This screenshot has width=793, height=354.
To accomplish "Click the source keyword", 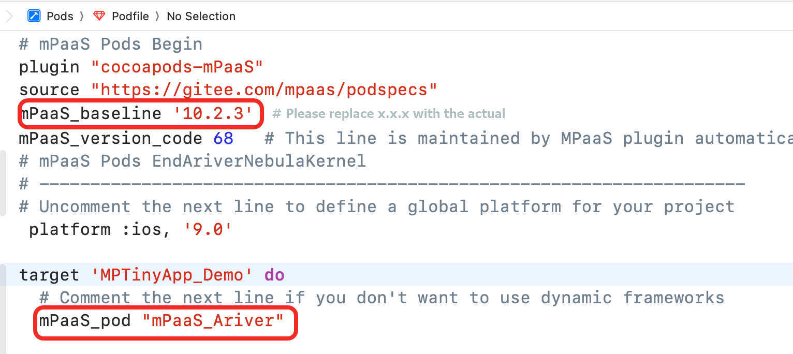I will tap(49, 90).
